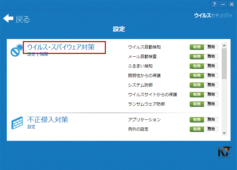Viewport: 237px width, 170px height.
Task: Go back via 戻る label
Action: tap(23, 19)
